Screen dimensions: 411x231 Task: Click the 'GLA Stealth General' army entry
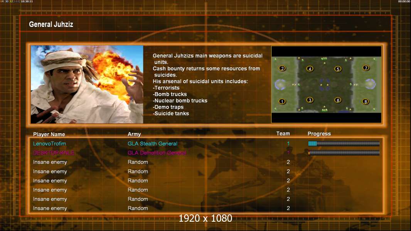[x=153, y=144]
